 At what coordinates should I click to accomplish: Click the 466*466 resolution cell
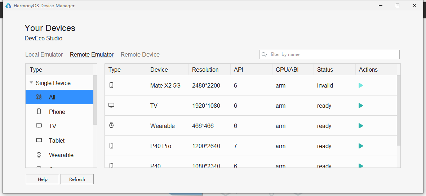click(203, 126)
